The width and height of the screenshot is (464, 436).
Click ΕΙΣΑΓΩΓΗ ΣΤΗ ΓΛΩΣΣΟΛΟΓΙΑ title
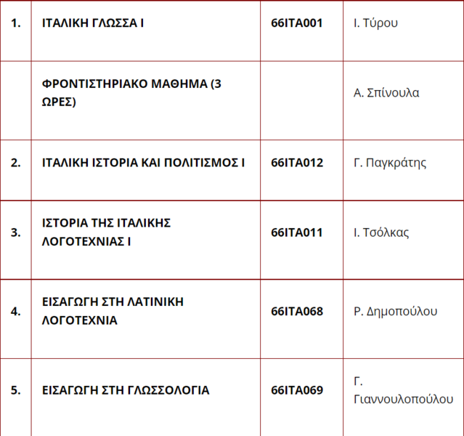pos(126,390)
